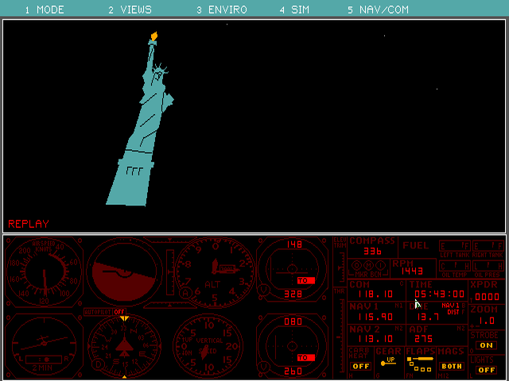Click the I inner marker beacon light
Screen dimensions: 509x381
pos(381,266)
